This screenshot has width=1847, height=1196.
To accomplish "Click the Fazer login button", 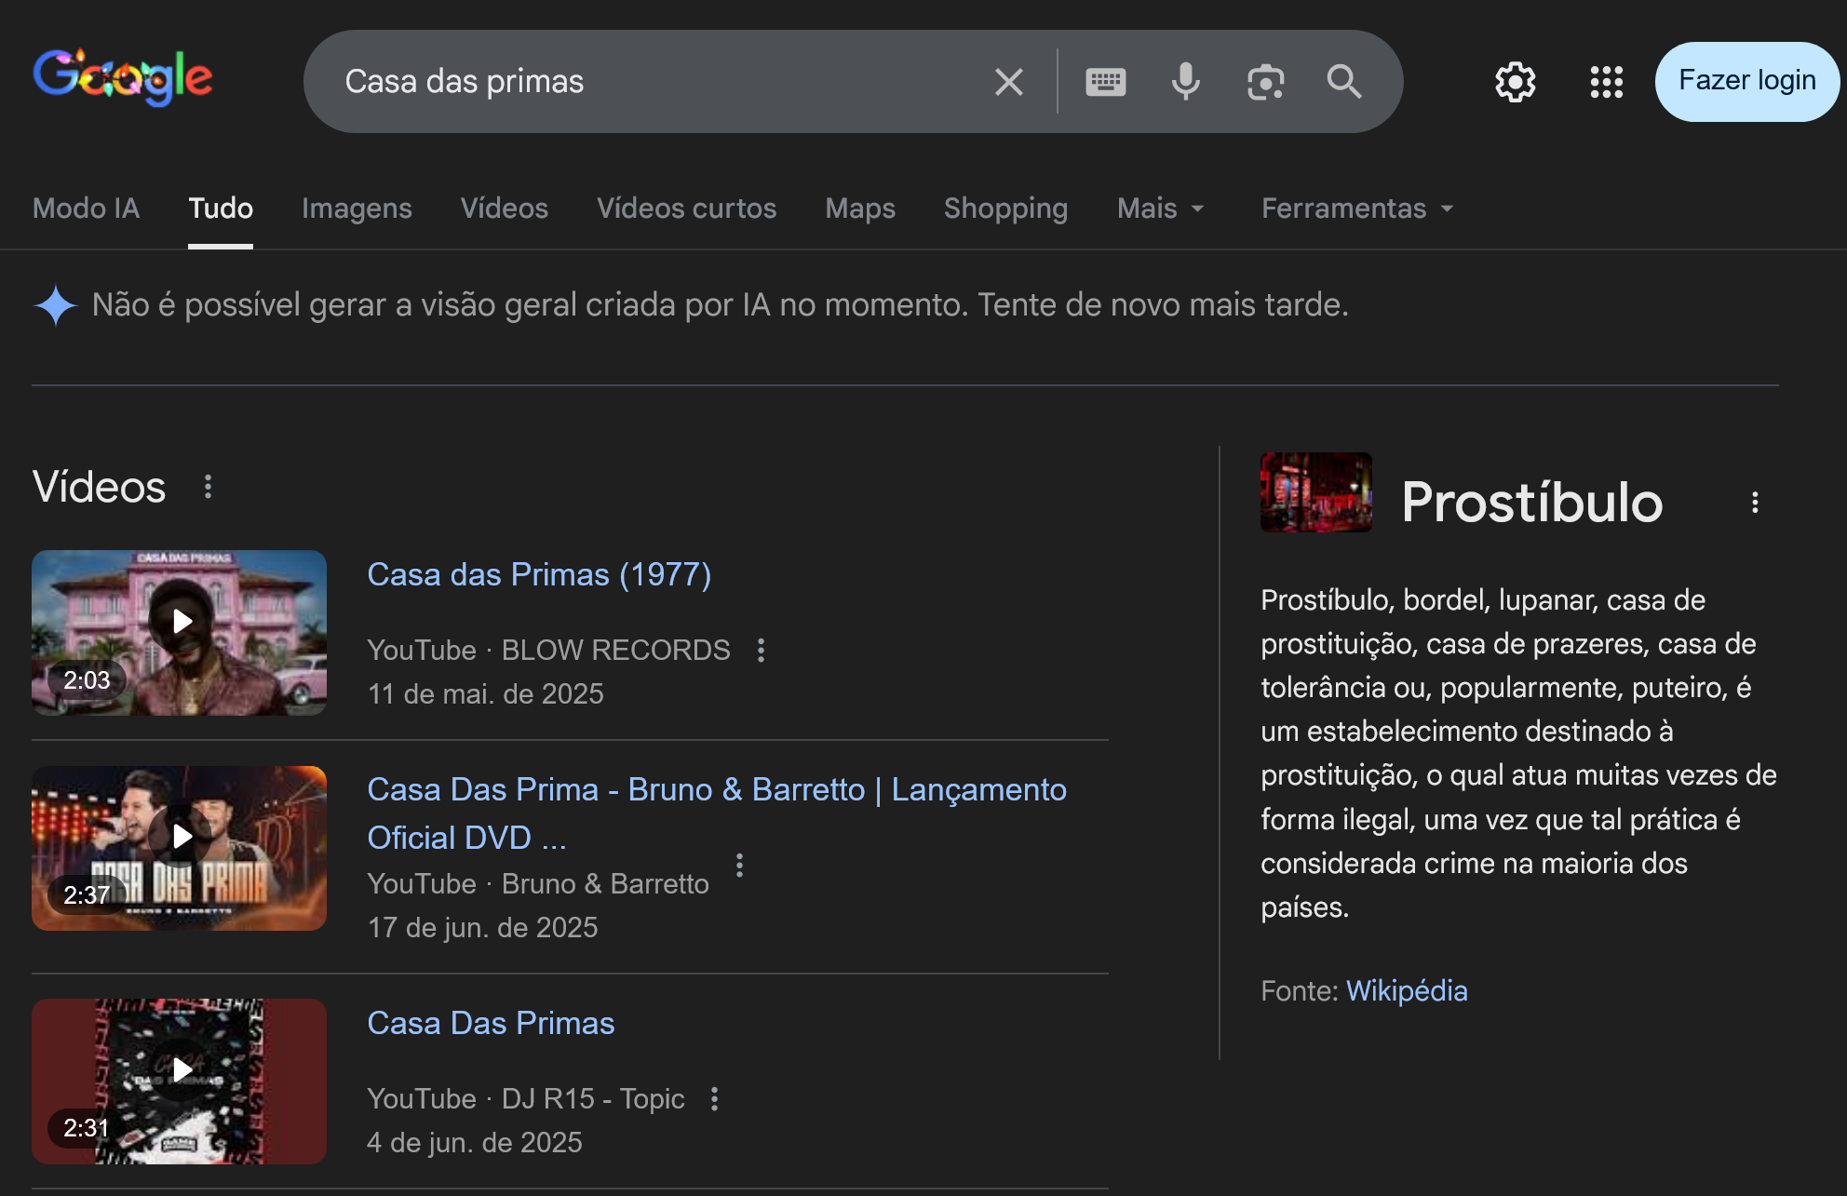I will point(1746,82).
